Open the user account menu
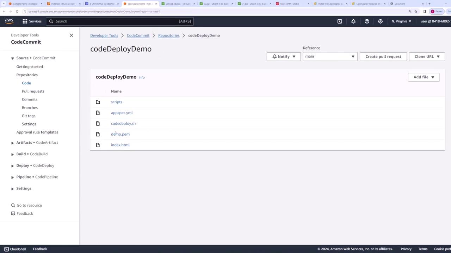 coord(436,21)
